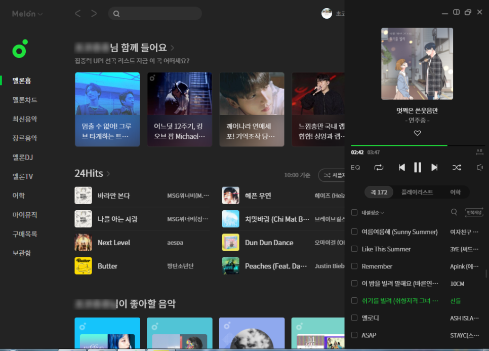
Task: Switch to the mini player layout
Action: tap(456, 12)
